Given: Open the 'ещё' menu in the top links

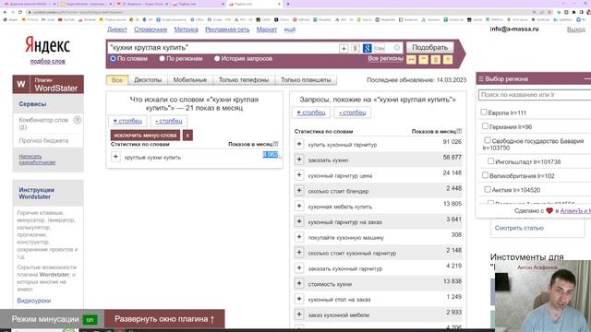Looking at the screenshot, I should pos(290,30).
